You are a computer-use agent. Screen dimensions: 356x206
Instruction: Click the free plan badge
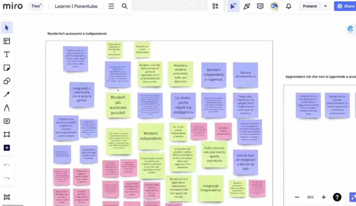(x=36, y=6)
